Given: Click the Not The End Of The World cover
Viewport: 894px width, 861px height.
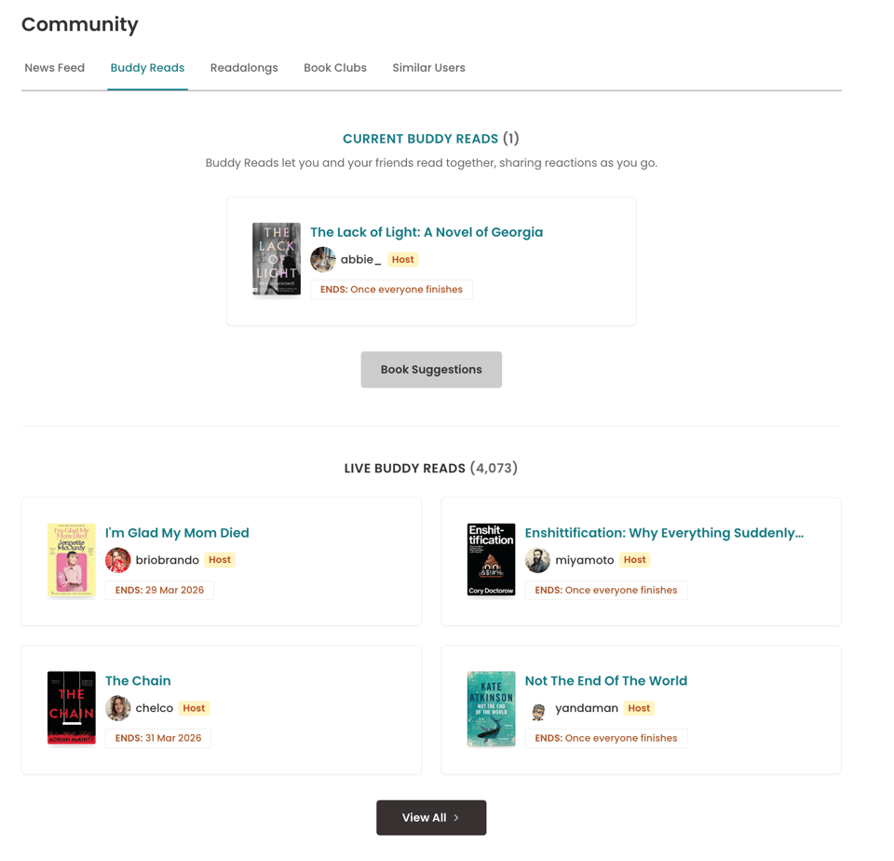Looking at the screenshot, I should pos(491,708).
